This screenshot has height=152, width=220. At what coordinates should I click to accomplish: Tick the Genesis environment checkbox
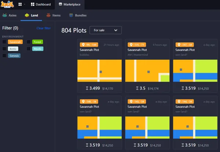(4, 55)
